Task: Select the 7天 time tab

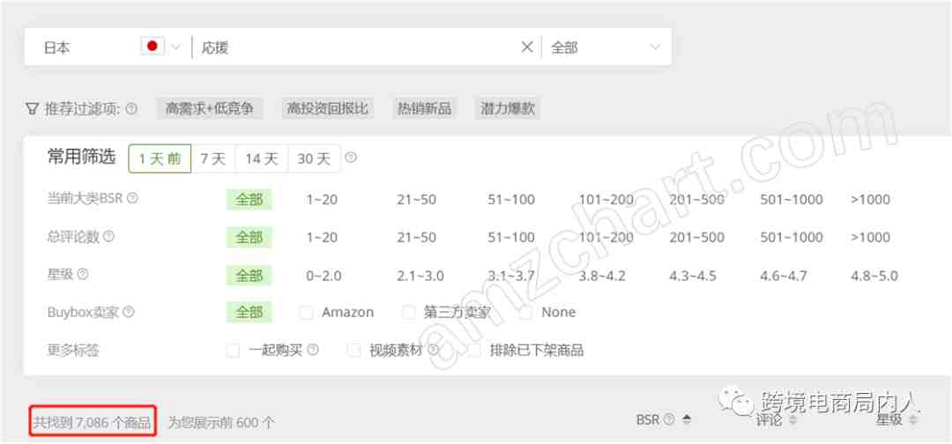Action: (x=213, y=159)
